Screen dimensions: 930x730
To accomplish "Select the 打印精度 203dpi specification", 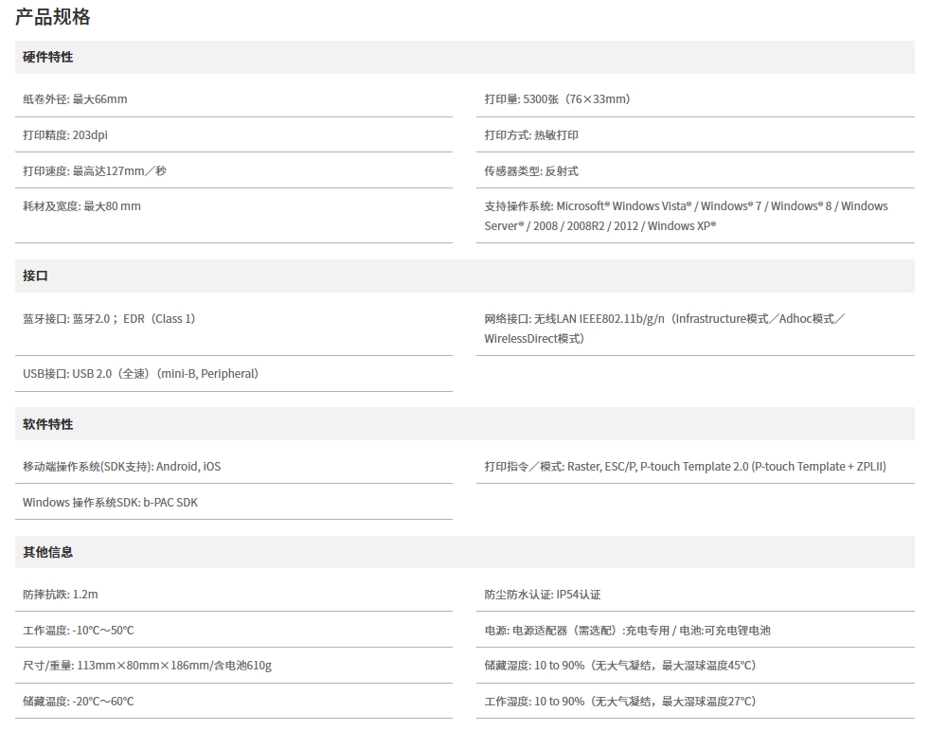I will [66, 135].
